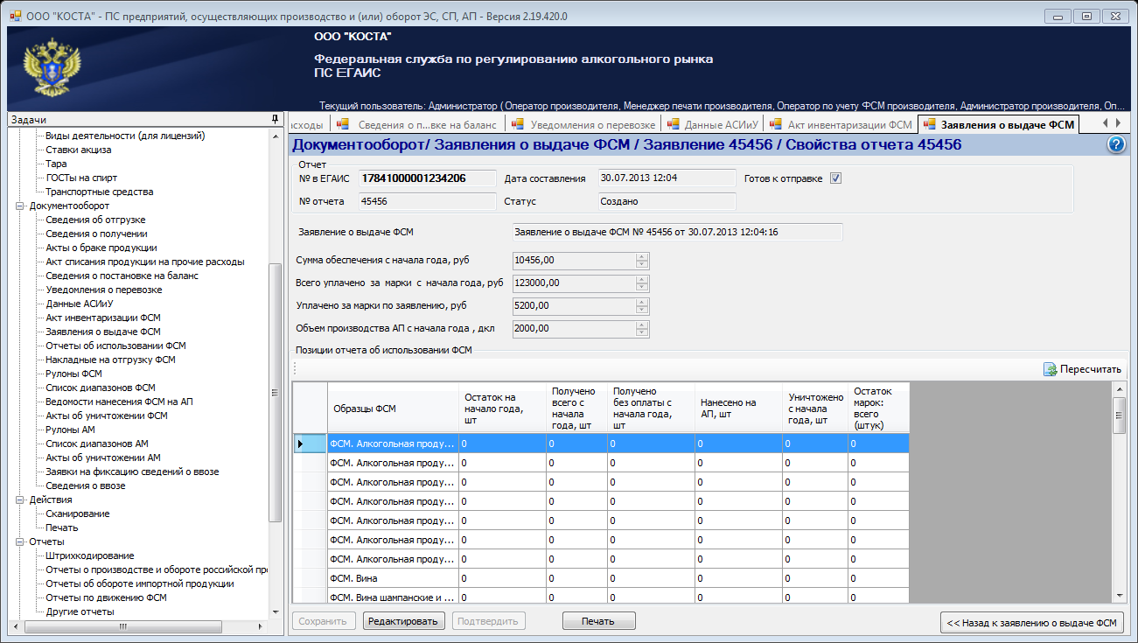Click the application icon in the title bar
This screenshot has height=643, width=1138.
click(x=16, y=14)
